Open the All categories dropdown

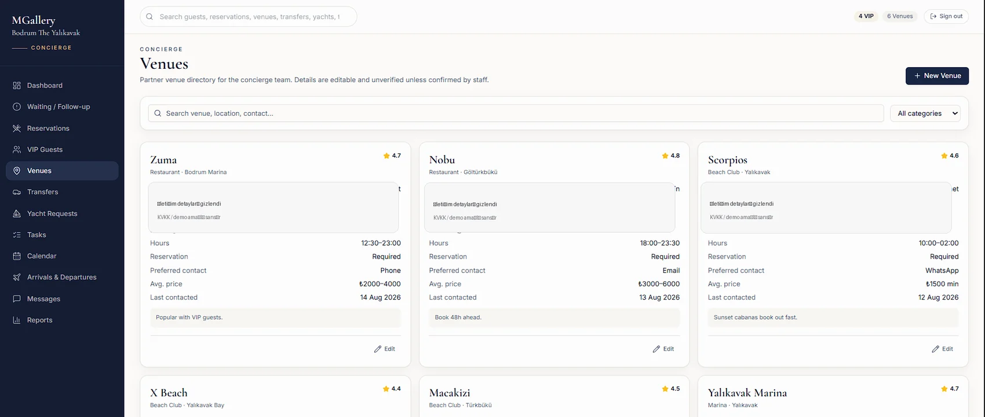pos(925,113)
